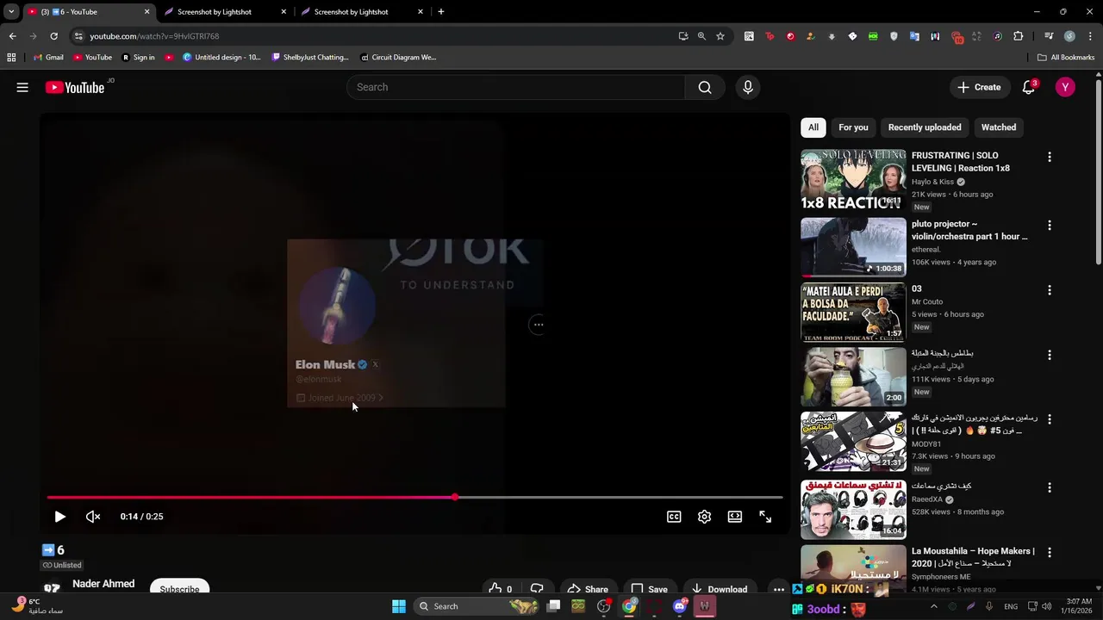Open Chrome apps grid shortcut
Image resolution: width=1103 pixels, height=620 pixels.
point(11,58)
